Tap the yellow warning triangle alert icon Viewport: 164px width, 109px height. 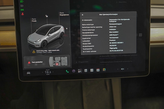coord(34,52)
